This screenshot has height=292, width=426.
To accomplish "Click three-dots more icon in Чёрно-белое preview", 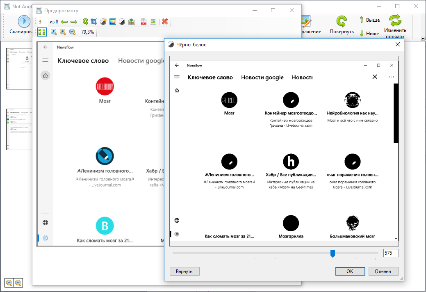I will click(391, 77).
